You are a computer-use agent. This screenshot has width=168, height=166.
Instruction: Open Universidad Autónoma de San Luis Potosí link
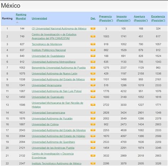pyautogui.click(x=57, y=91)
